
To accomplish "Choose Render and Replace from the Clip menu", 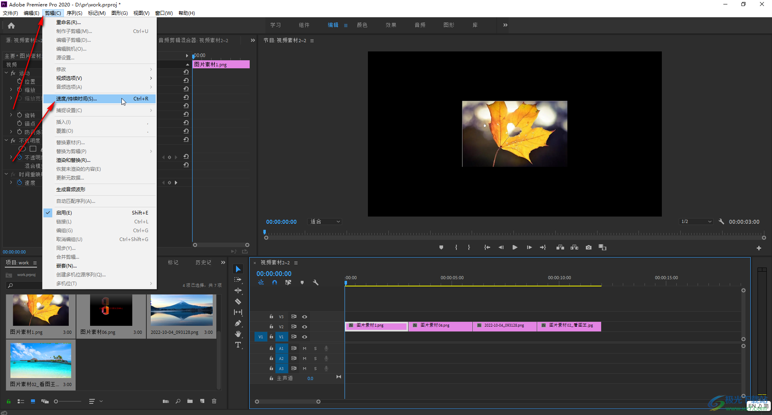I will pyautogui.click(x=99, y=160).
